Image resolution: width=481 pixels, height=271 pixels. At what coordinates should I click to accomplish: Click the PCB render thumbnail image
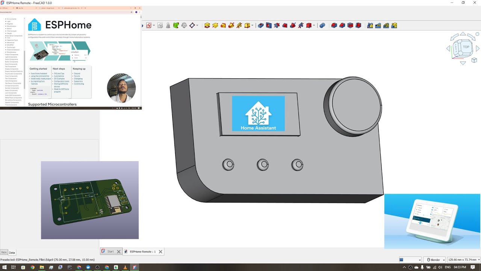click(90, 200)
